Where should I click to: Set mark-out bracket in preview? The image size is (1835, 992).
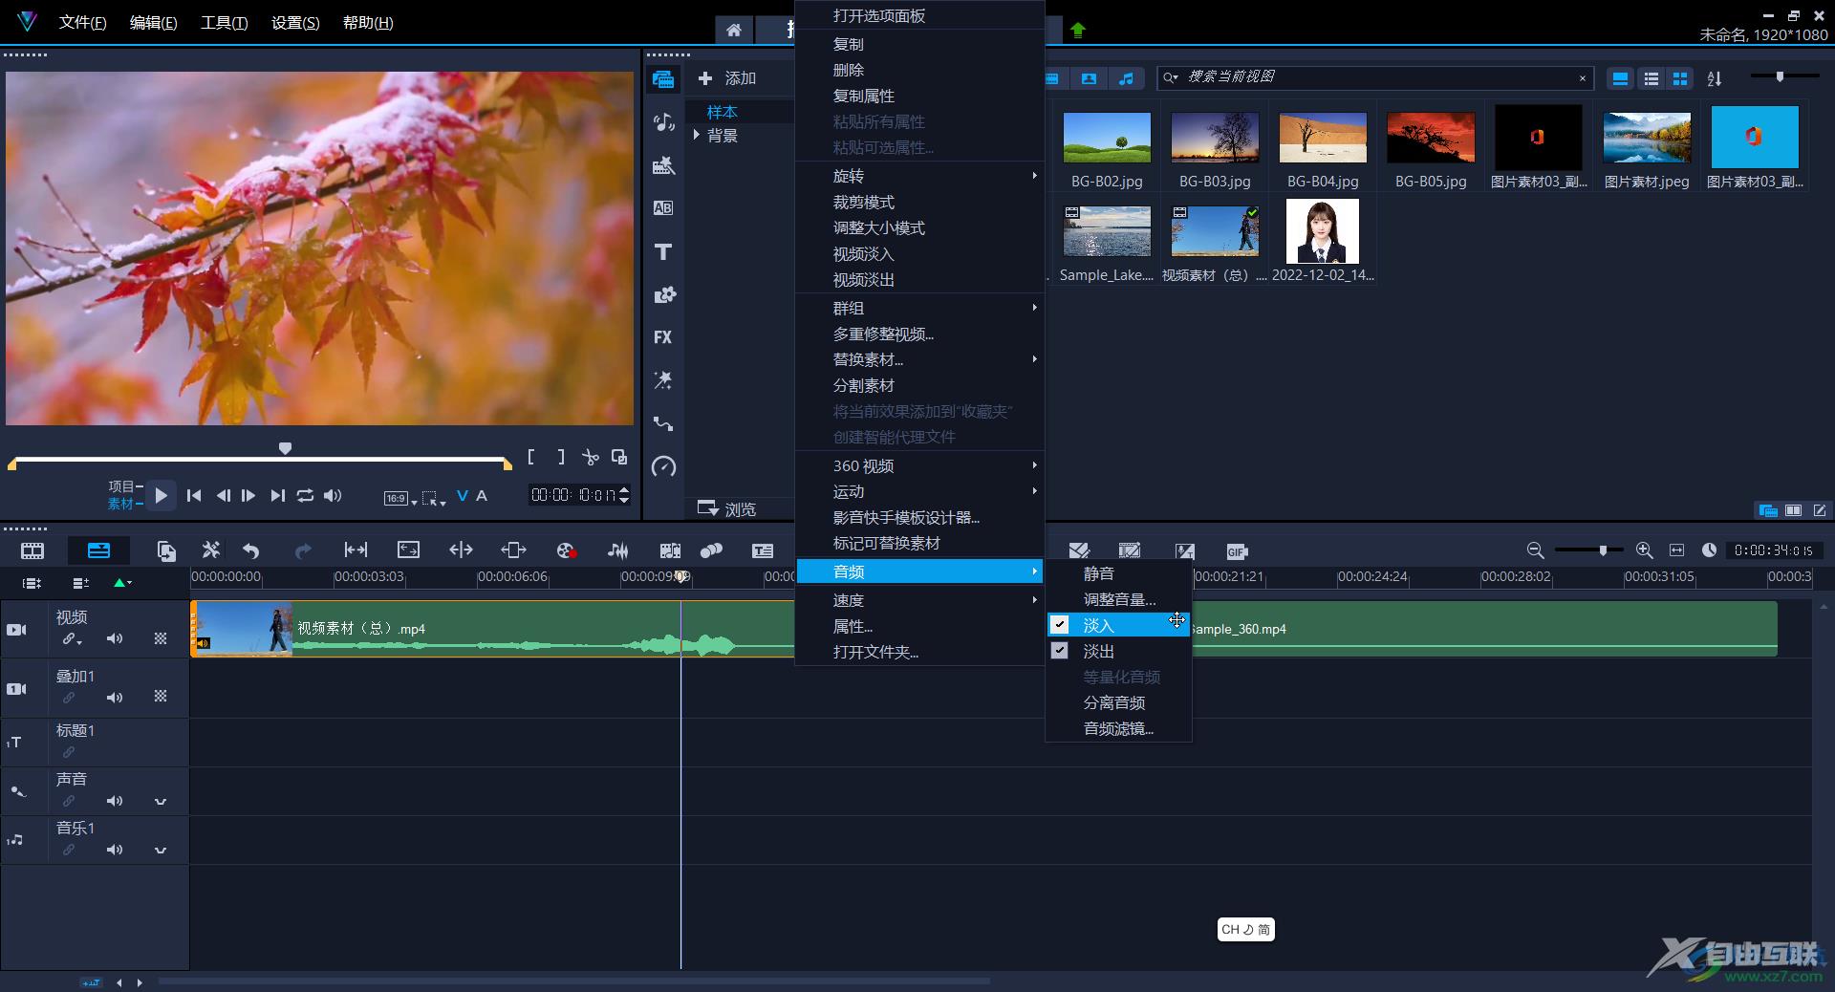coord(561,458)
